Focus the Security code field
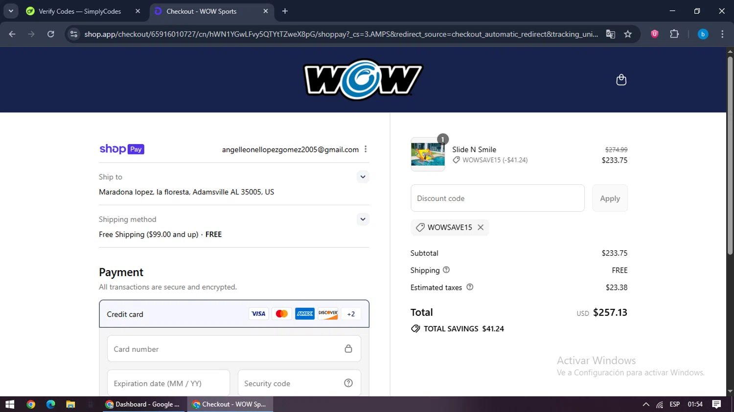The height and width of the screenshot is (412, 734). (299, 383)
